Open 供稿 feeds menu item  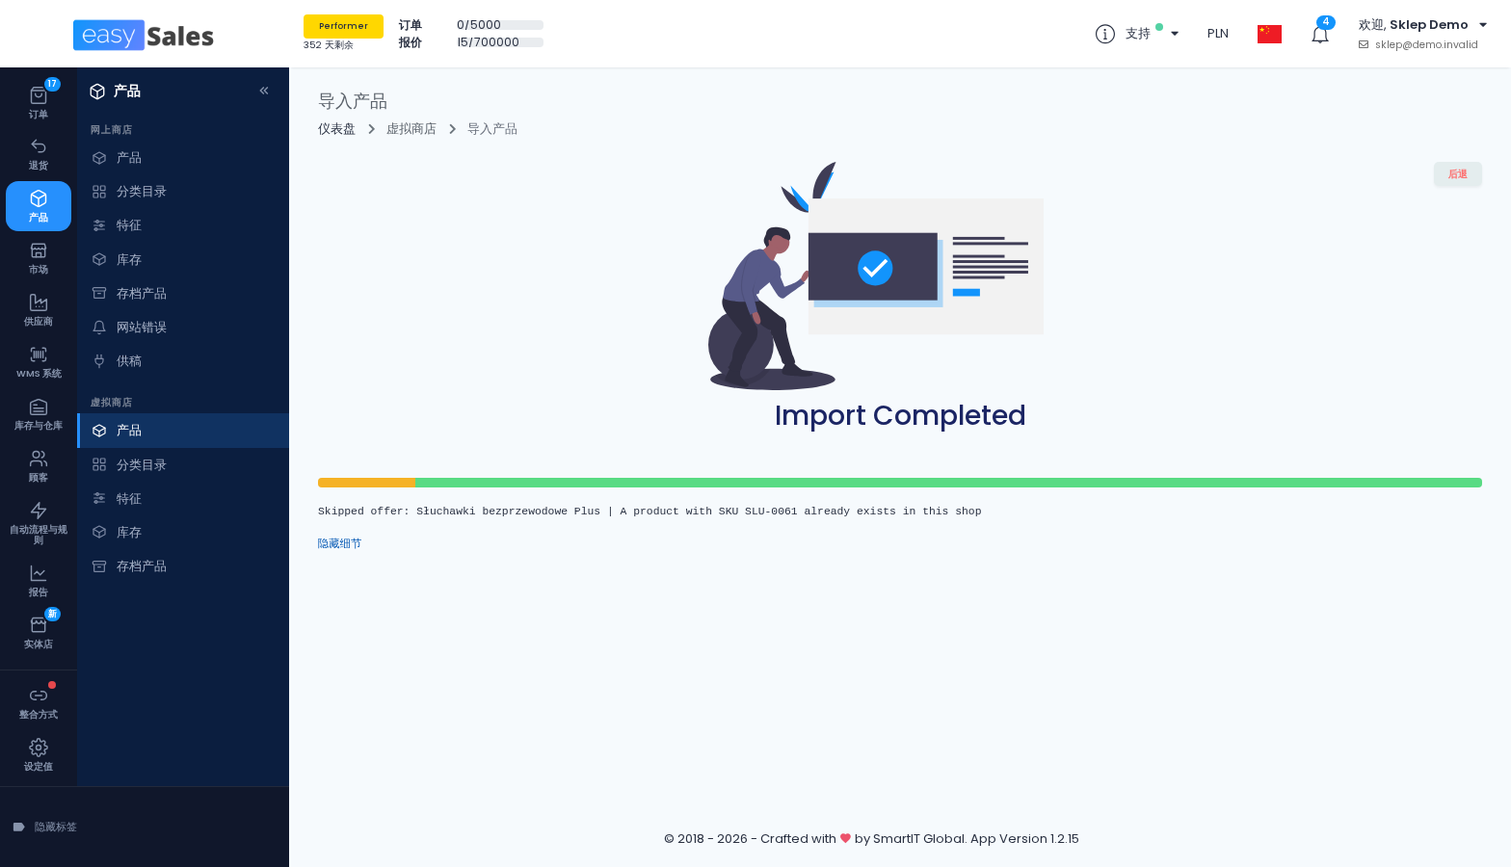click(x=183, y=361)
